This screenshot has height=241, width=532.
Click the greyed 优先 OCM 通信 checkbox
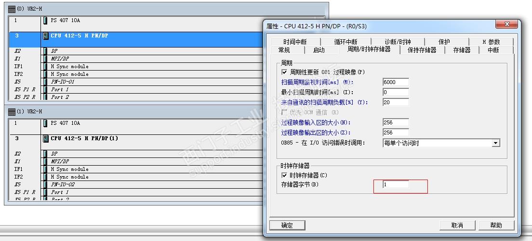(x=284, y=112)
